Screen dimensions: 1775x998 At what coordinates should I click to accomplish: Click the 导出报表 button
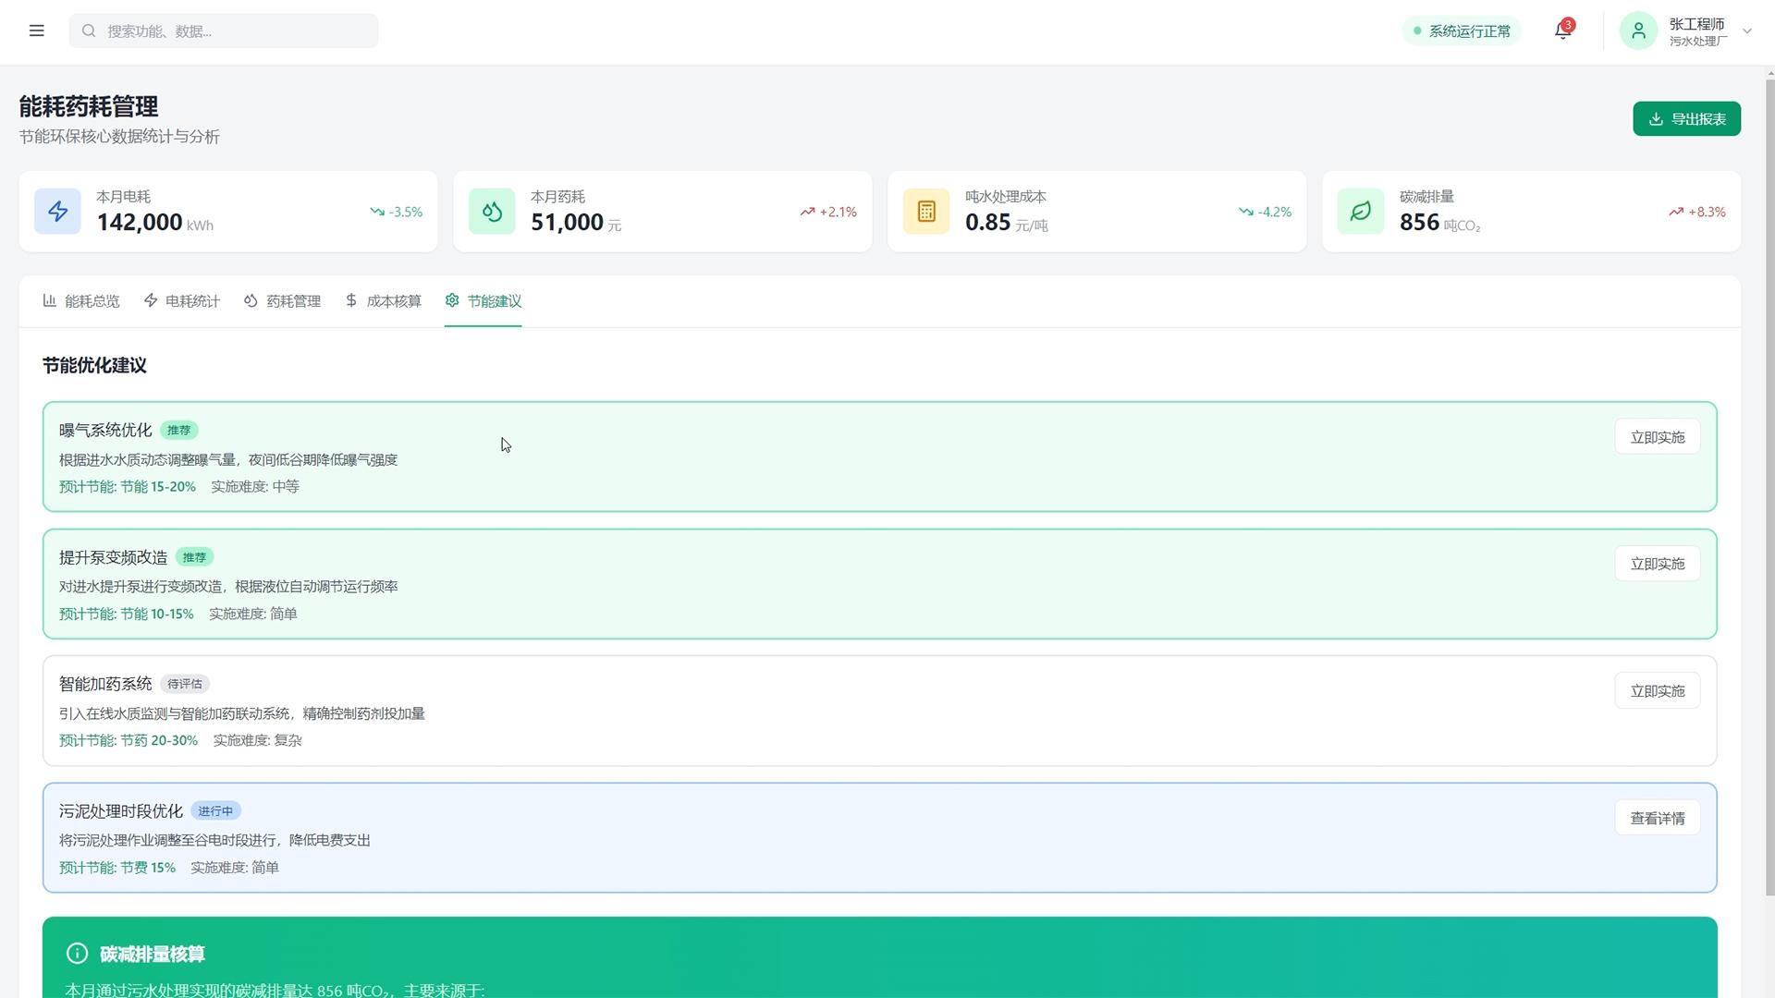(x=1687, y=119)
